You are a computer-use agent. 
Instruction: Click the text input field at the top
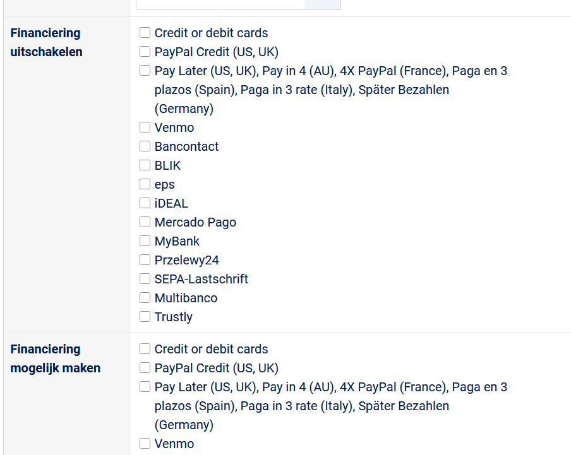[x=220, y=4]
